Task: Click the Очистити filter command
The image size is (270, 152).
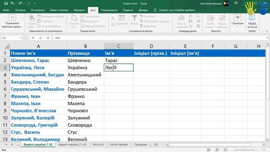Action: [x=147, y=16]
